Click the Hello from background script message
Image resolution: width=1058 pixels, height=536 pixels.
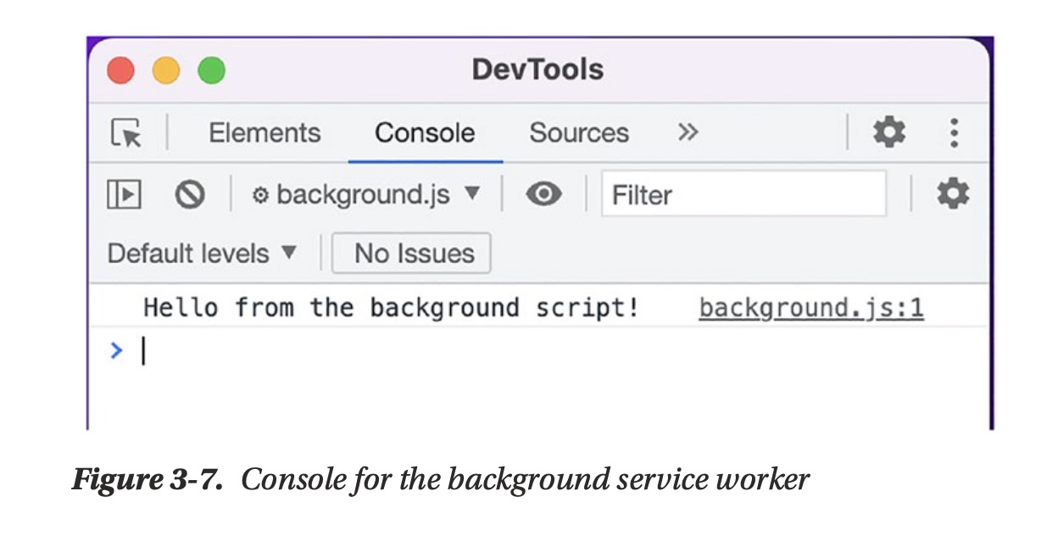[391, 308]
